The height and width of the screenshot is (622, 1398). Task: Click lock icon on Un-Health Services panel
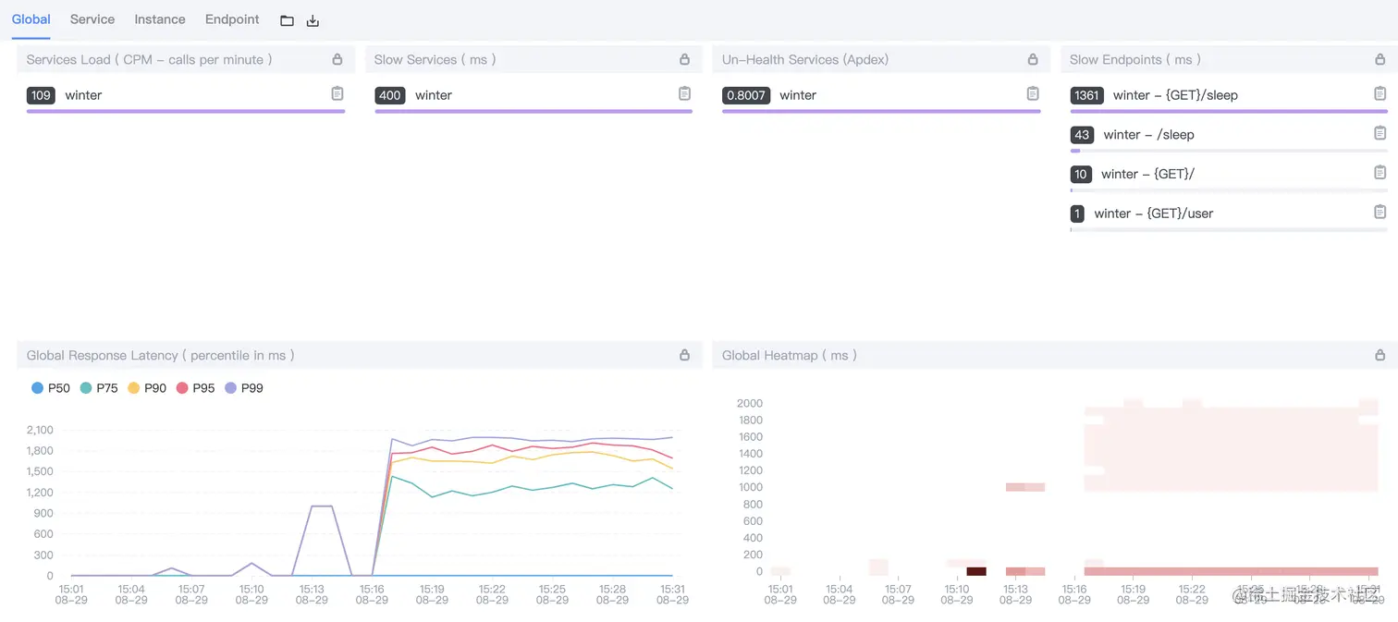tap(1033, 59)
